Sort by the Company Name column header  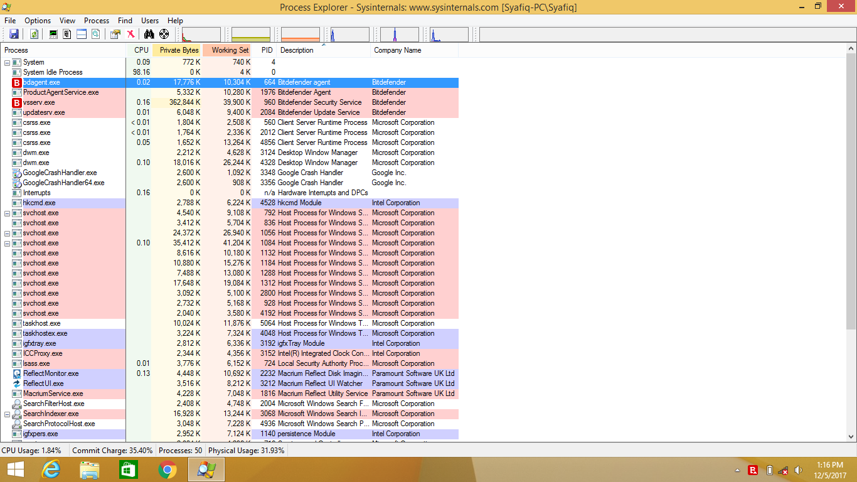pyautogui.click(x=415, y=50)
